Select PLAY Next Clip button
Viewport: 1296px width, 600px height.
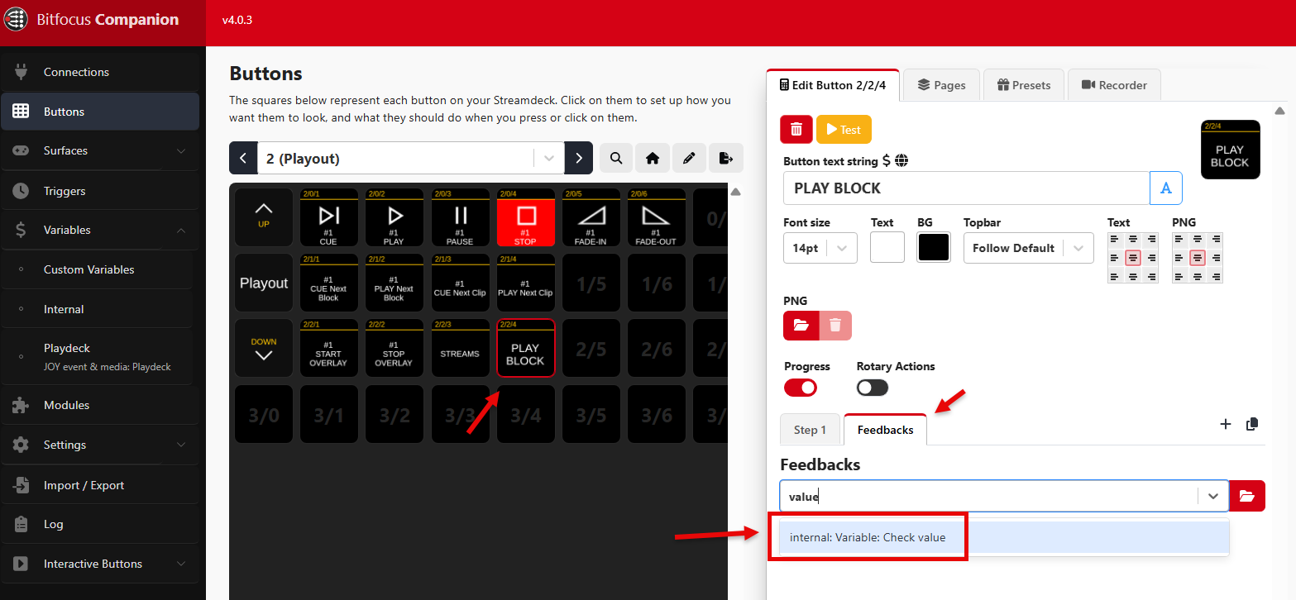pos(525,283)
